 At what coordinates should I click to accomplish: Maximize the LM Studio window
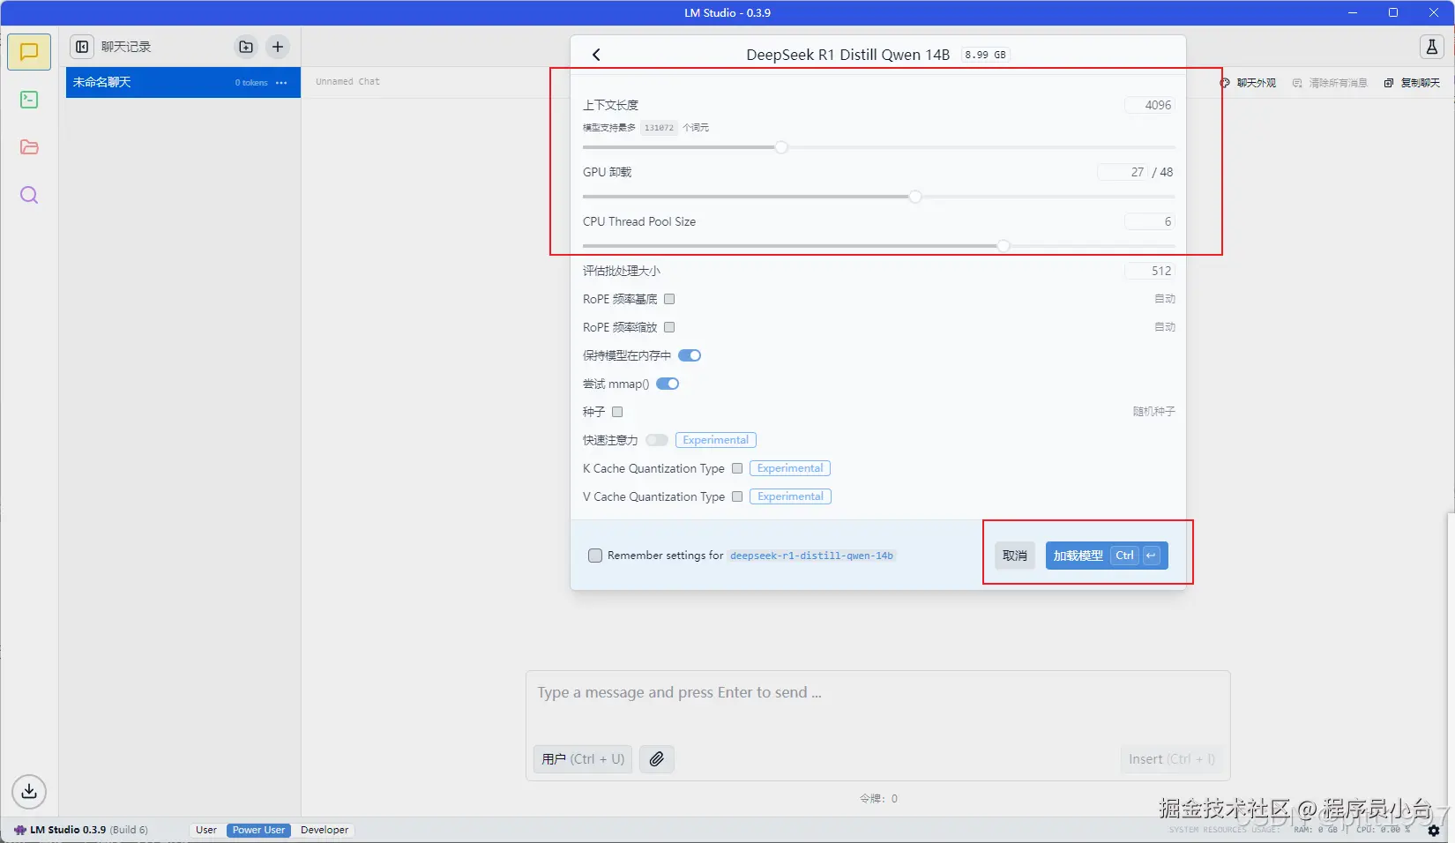(1393, 12)
